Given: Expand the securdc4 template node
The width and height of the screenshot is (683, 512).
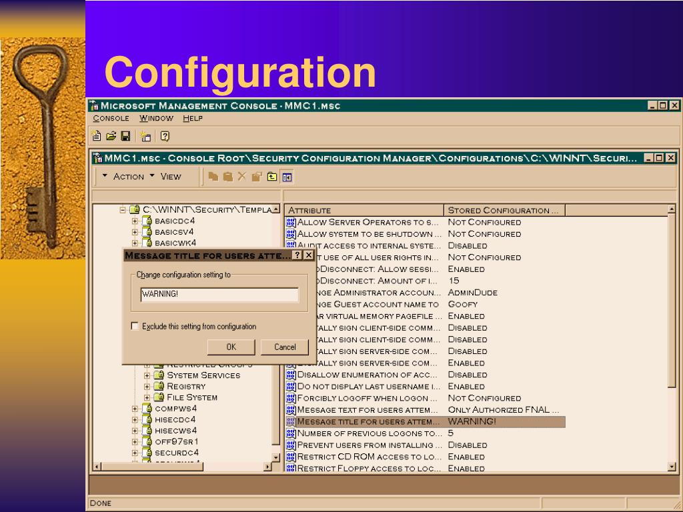Looking at the screenshot, I should [x=135, y=453].
